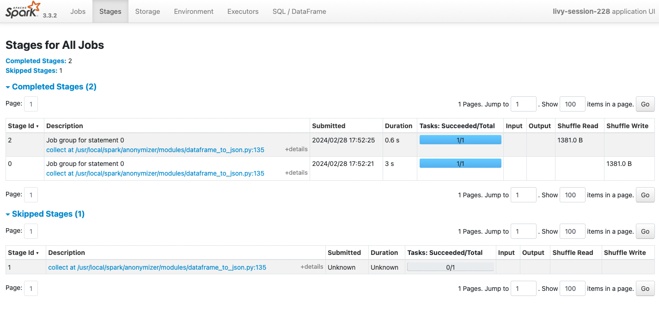This screenshot has width=659, height=313.
Task: Expand +details for stage 2
Action: 296,149
